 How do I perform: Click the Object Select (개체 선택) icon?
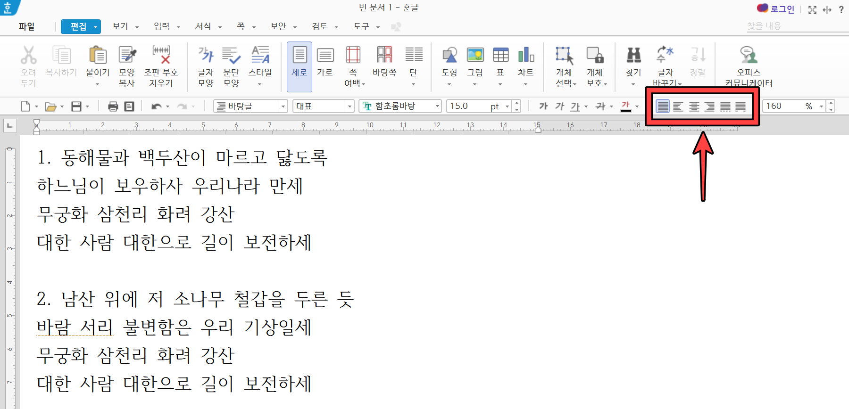[564, 56]
